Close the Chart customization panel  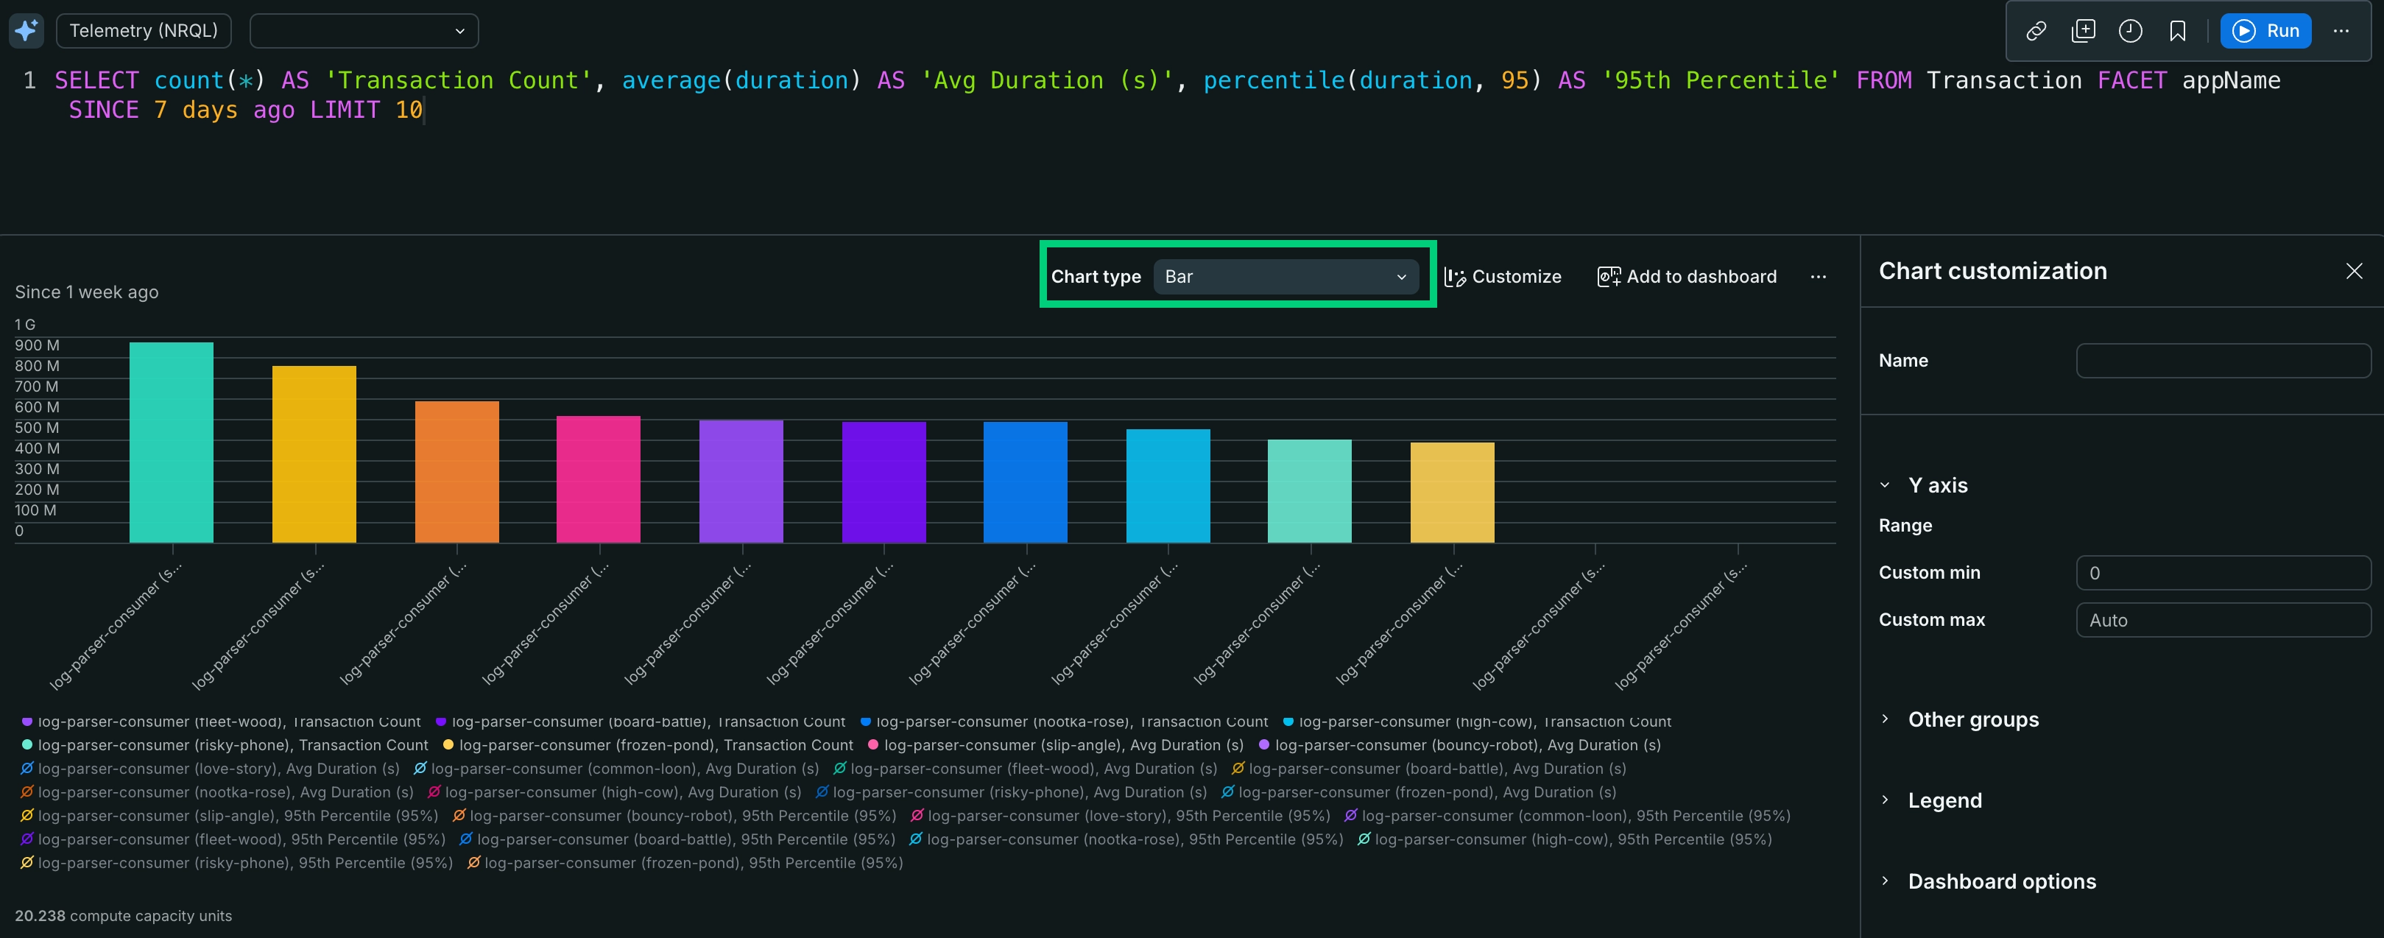2354,271
